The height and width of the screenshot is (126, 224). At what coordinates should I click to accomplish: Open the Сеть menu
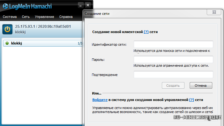point(26,17)
